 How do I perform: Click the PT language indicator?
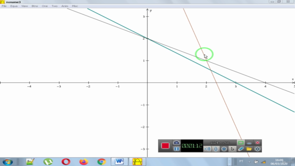click(241, 161)
